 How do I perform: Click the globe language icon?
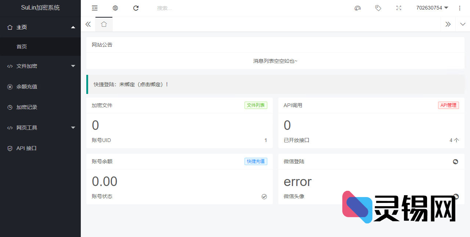[x=115, y=8]
